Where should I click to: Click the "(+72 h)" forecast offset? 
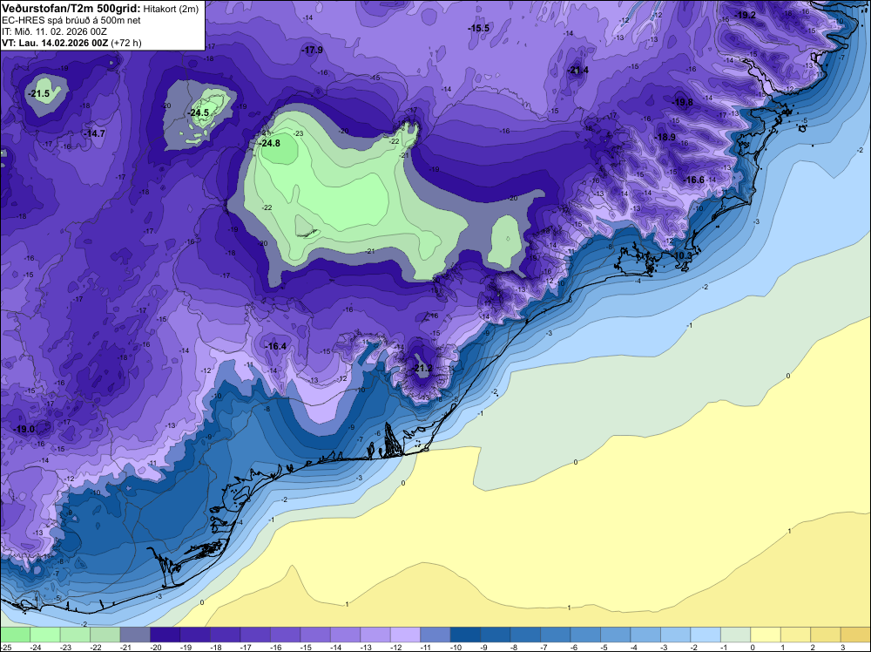pos(126,43)
